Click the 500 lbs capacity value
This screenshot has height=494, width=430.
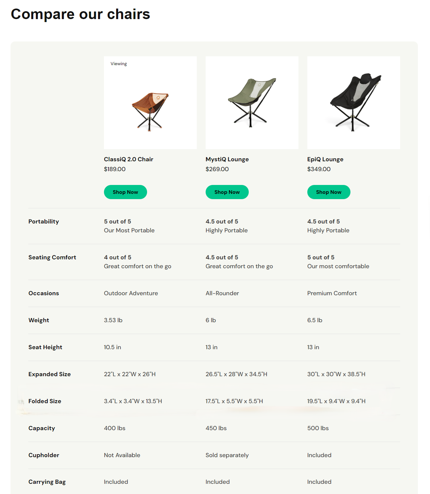click(x=318, y=428)
